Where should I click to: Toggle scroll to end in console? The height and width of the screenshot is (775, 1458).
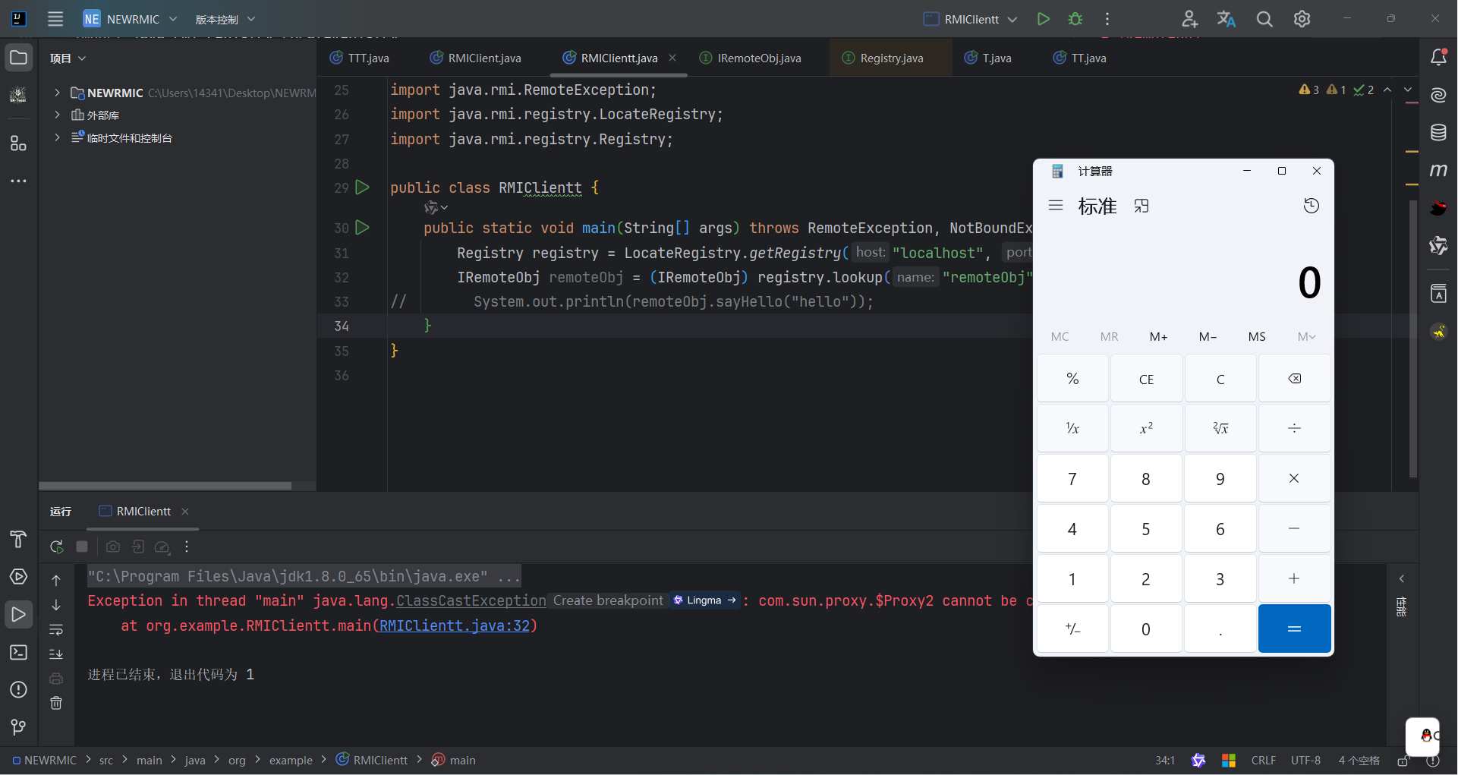[x=56, y=654]
